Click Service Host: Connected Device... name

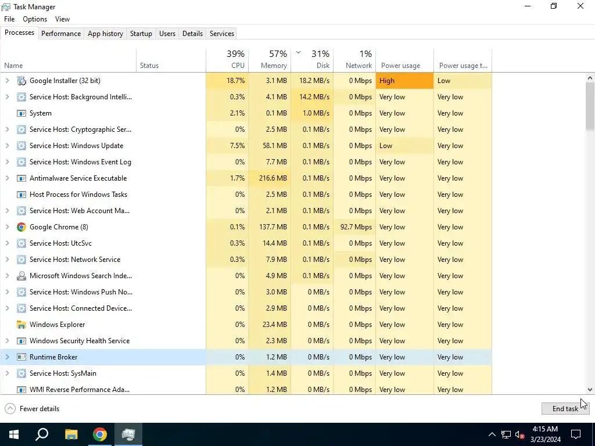pyautogui.click(x=81, y=308)
